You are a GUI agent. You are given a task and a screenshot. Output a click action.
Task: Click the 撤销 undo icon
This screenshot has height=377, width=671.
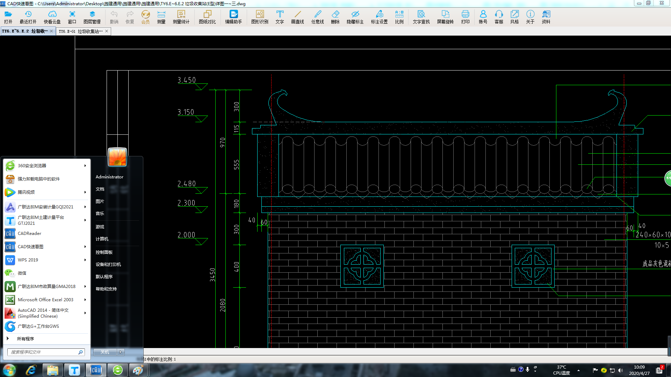coord(114,17)
